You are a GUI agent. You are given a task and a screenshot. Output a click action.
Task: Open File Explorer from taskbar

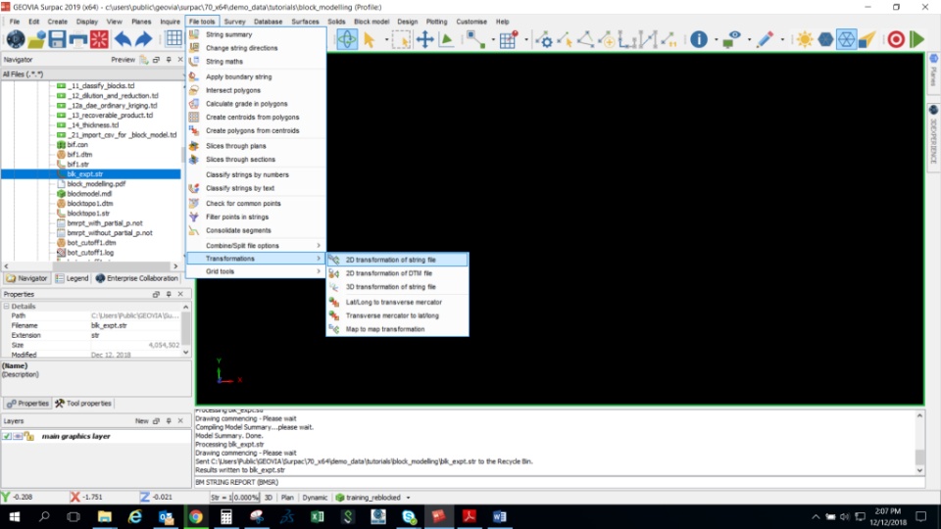pyautogui.click(x=105, y=516)
